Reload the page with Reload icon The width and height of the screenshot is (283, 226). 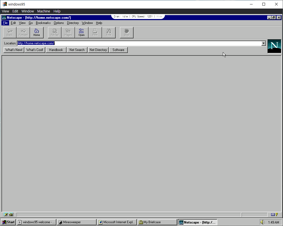(55, 33)
